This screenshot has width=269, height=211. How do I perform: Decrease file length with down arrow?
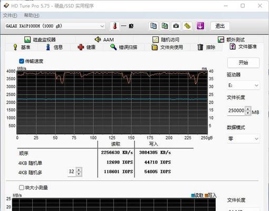[248, 113]
